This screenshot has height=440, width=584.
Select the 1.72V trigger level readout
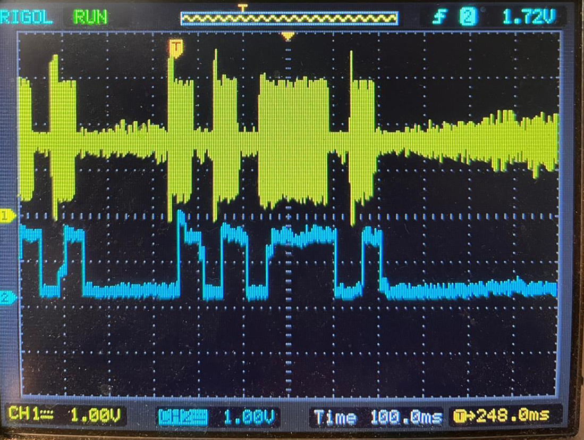coord(528,18)
